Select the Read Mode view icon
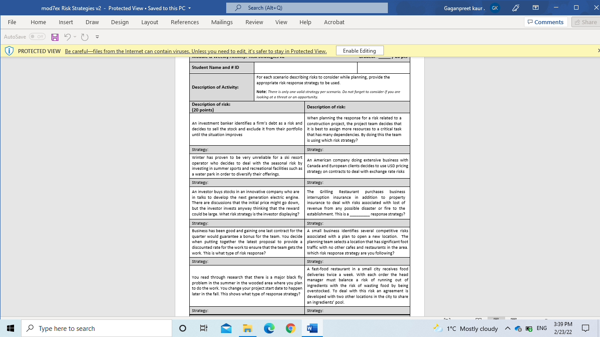Screen dimensions: 600x337 coord(479,319)
